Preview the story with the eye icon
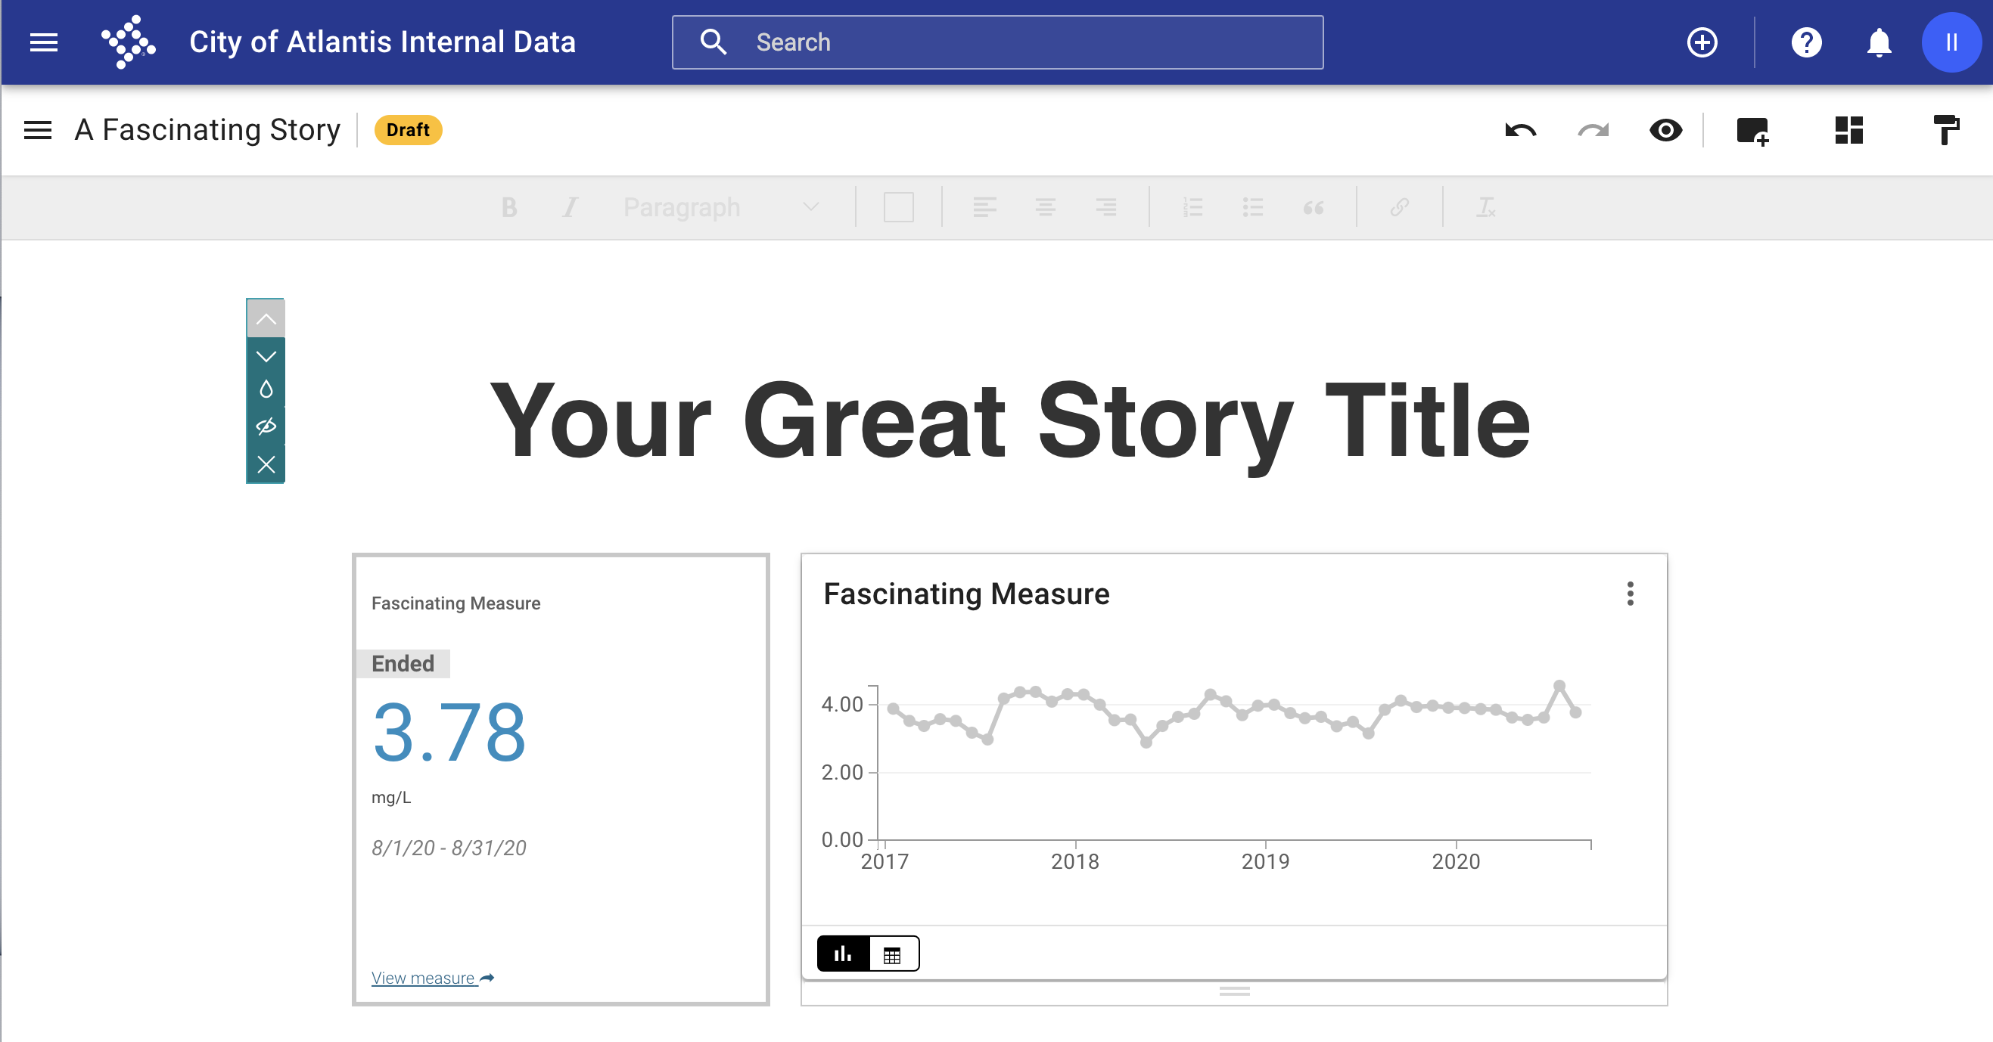This screenshot has height=1042, width=1993. tap(1665, 130)
